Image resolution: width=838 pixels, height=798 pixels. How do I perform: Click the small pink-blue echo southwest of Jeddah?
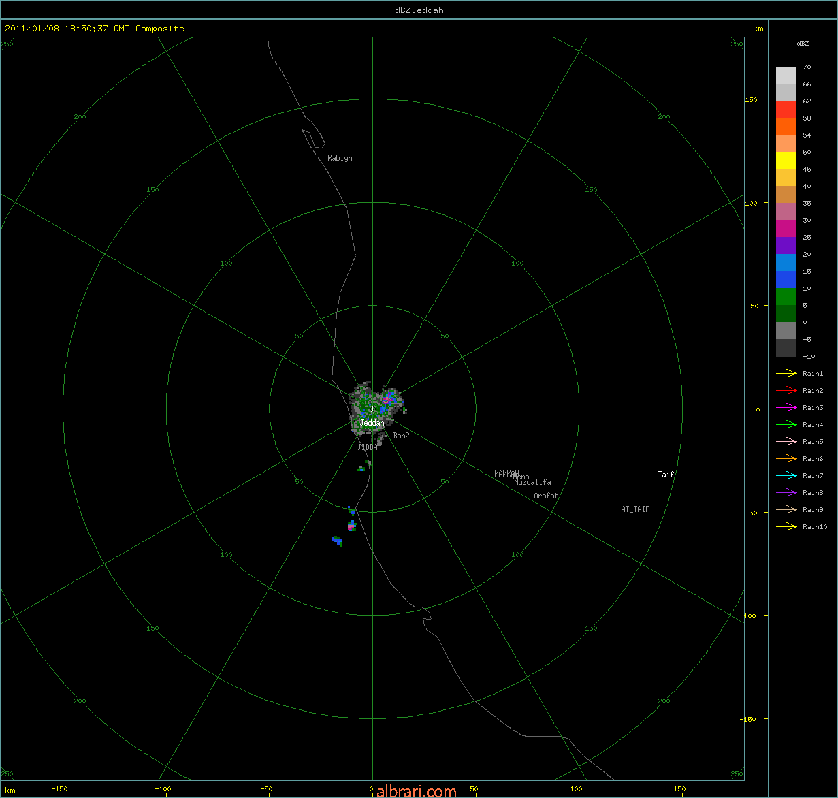pyautogui.click(x=351, y=525)
